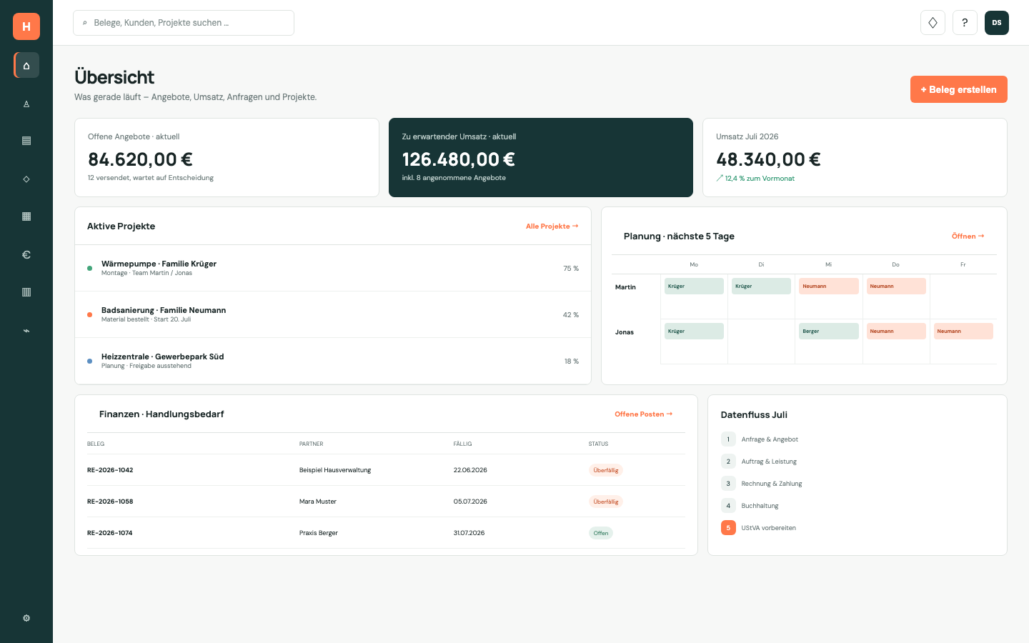Select step 1 Anfrage & Angebot
Screen dimensions: 1029x643
coord(760,439)
